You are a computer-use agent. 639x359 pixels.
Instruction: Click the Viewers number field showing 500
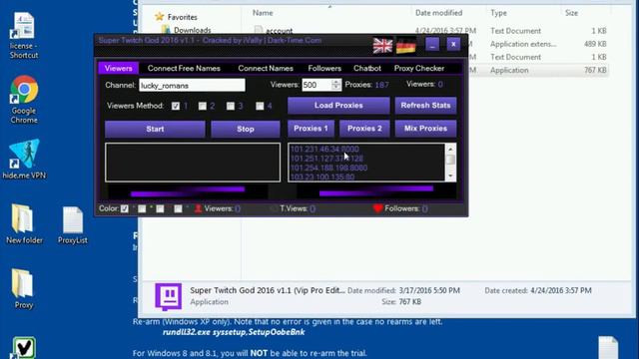[x=317, y=85]
